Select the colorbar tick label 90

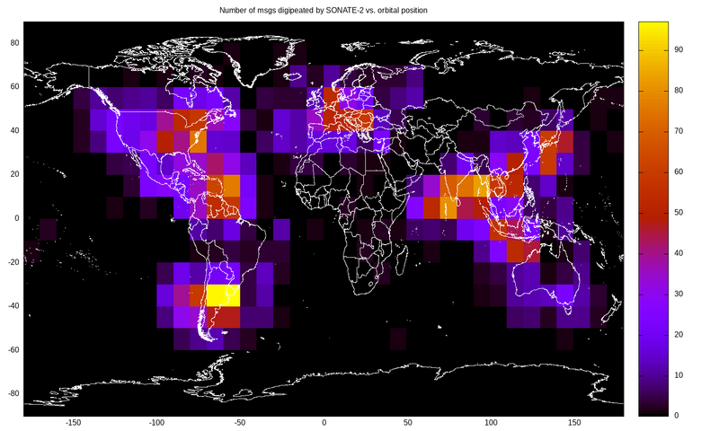click(679, 50)
